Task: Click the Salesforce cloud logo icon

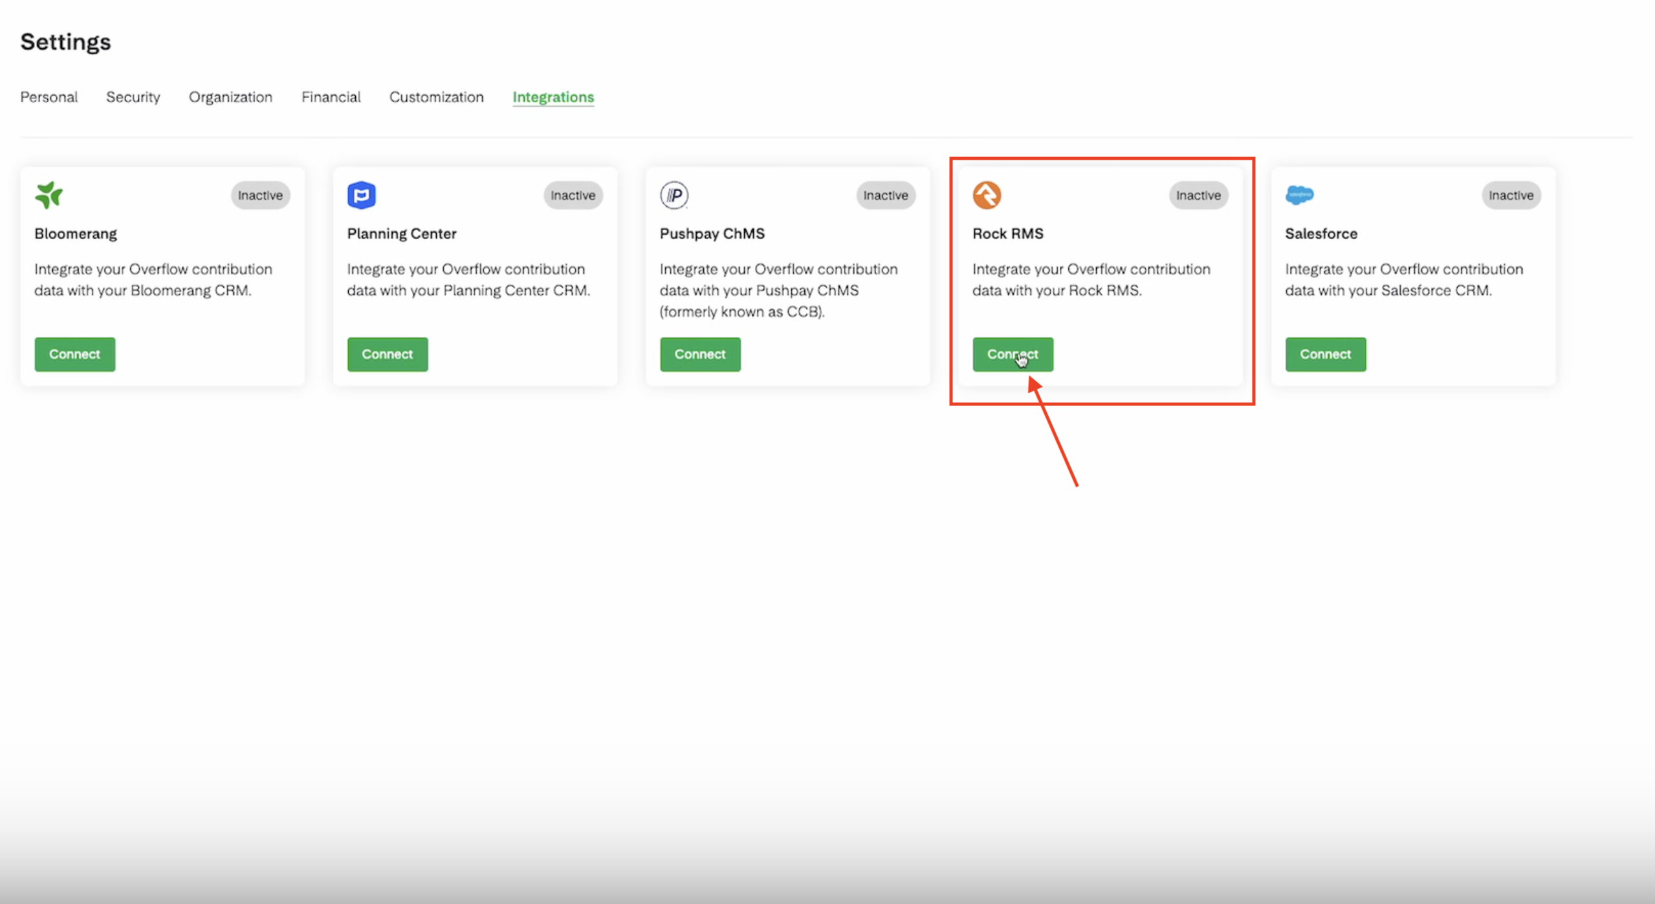Action: tap(1299, 195)
